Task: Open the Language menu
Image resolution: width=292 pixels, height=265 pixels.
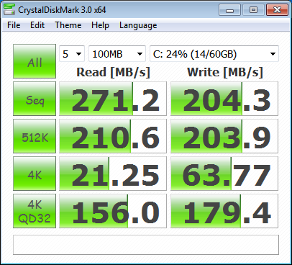Action: (138, 25)
